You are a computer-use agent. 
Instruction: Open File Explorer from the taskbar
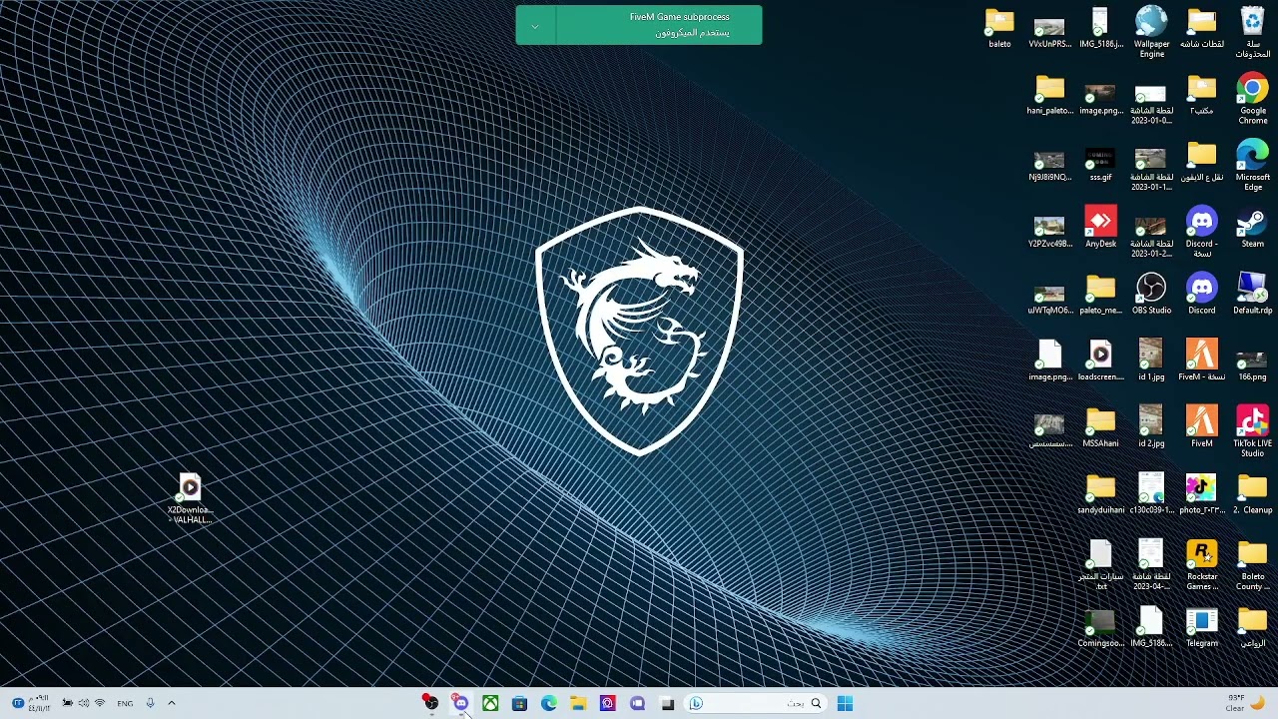[578, 703]
